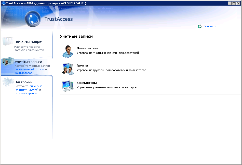Open the Настройки section
Image resolution: width=242 pixels, height=165 pixels.
23,82
